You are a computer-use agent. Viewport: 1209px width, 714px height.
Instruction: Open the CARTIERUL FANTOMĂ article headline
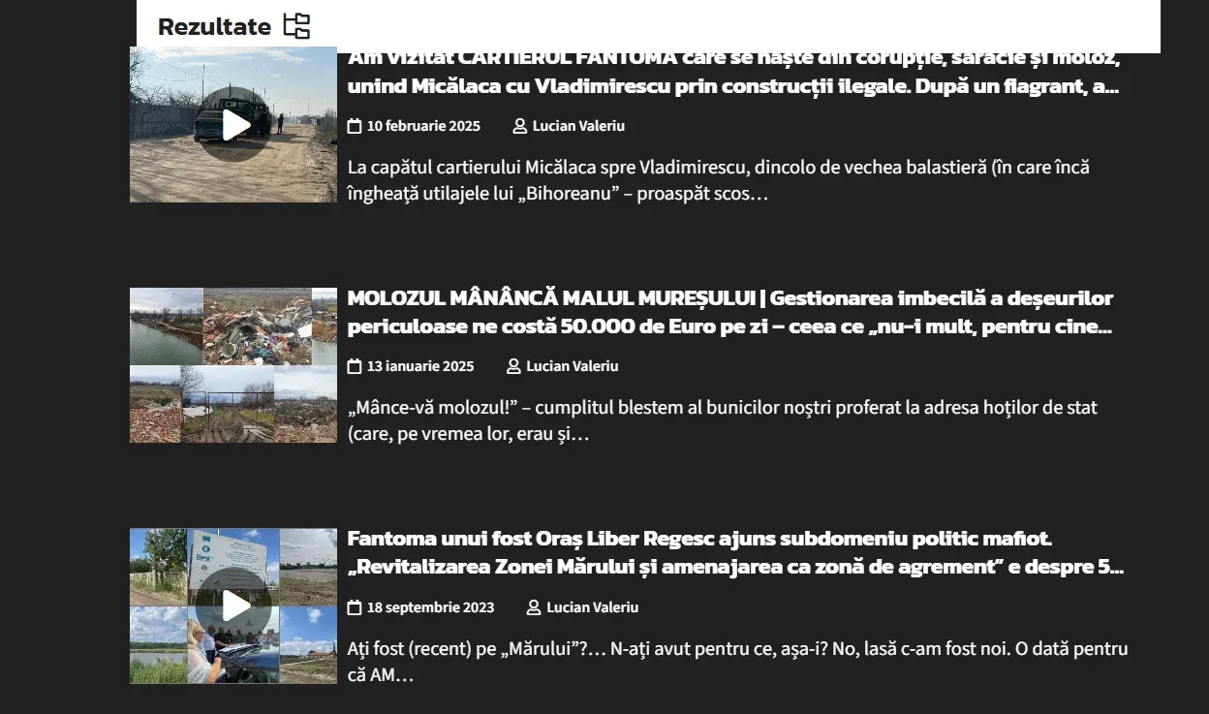(733, 72)
